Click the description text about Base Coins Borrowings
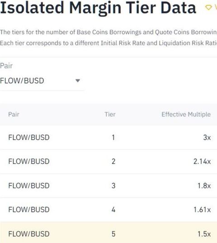 pos(108,32)
